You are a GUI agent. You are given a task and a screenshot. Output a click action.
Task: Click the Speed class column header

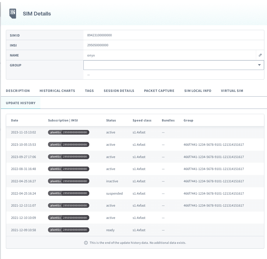pos(142,120)
